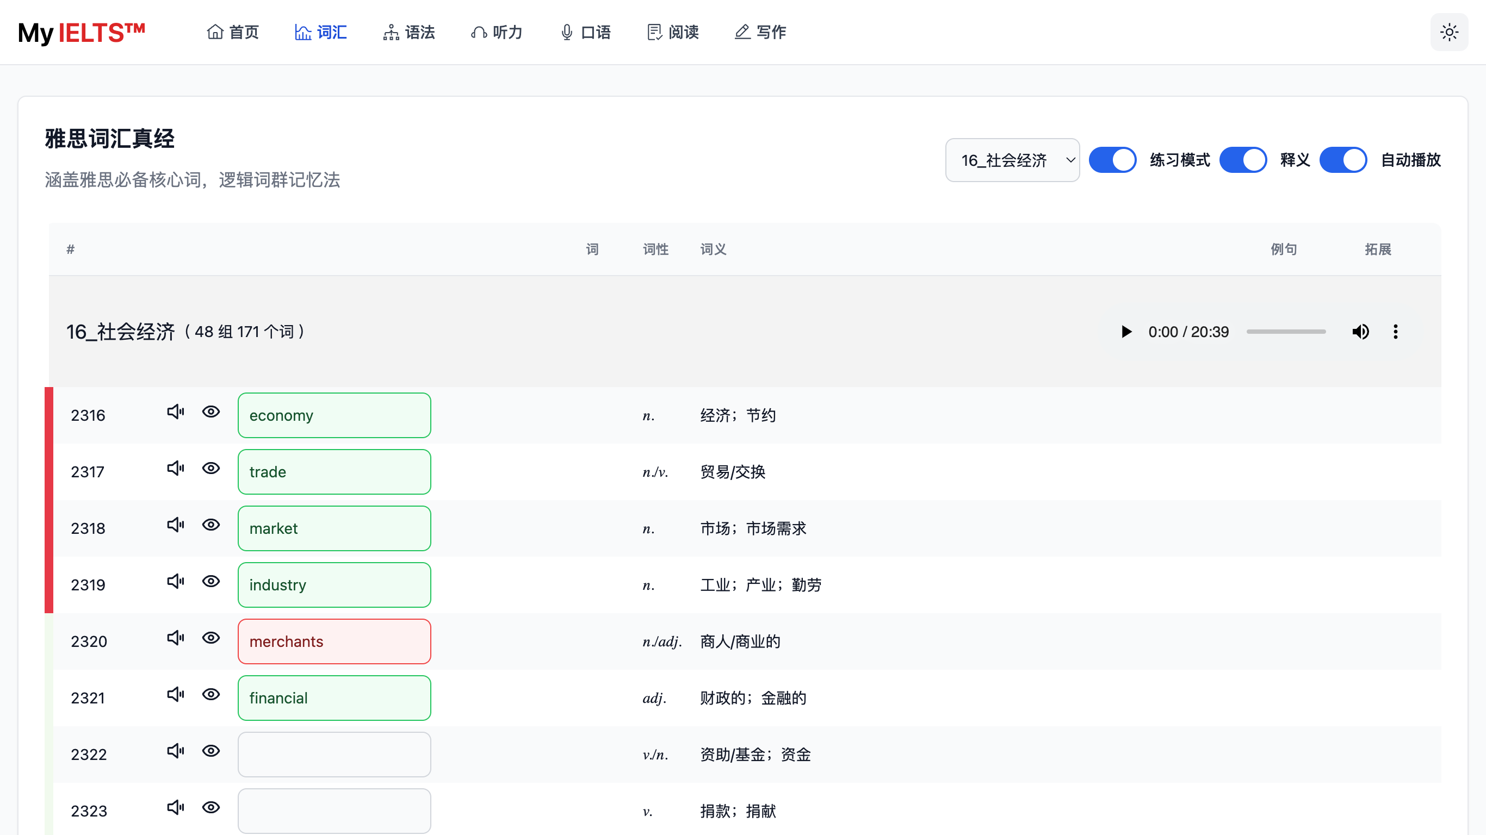The width and height of the screenshot is (1486, 835).
Task: Click speaker icon for row 2318
Action: (x=175, y=525)
